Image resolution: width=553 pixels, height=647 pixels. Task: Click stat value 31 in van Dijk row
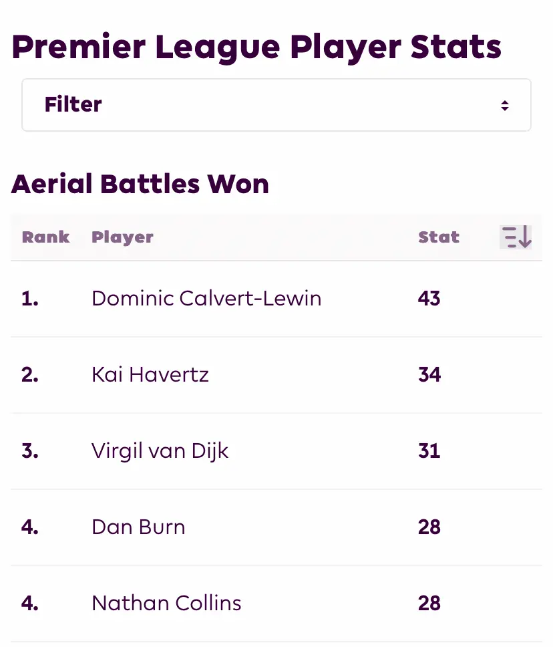[x=429, y=450]
